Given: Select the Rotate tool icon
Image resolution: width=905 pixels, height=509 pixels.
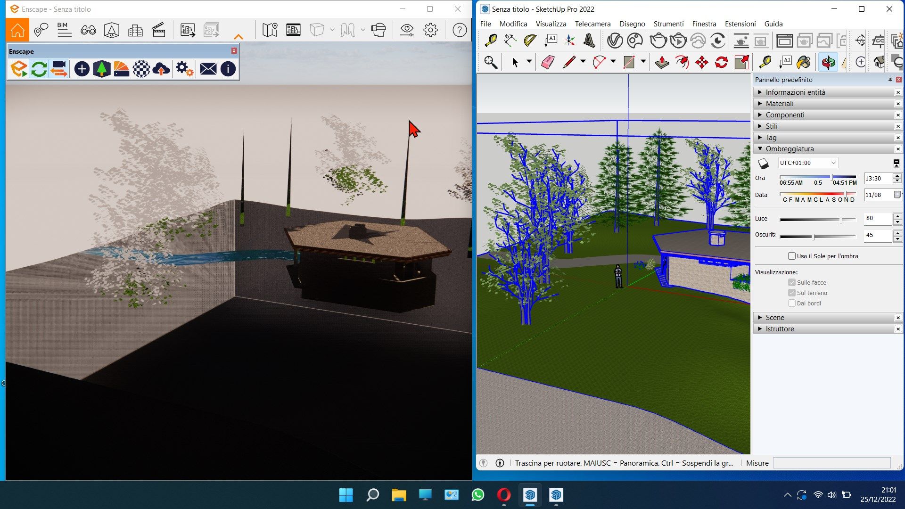Looking at the screenshot, I should tap(721, 62).
